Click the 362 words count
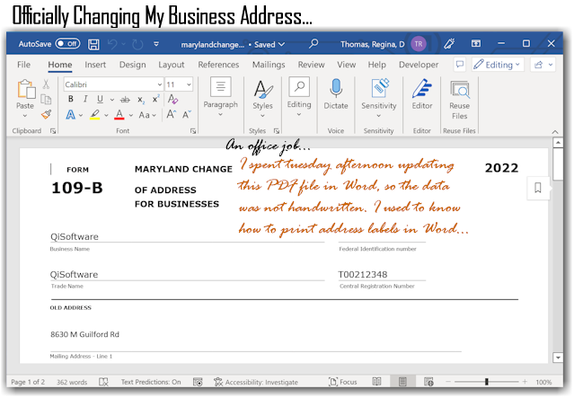The width and height of the screenshot is (574, 398). (72, 382)
